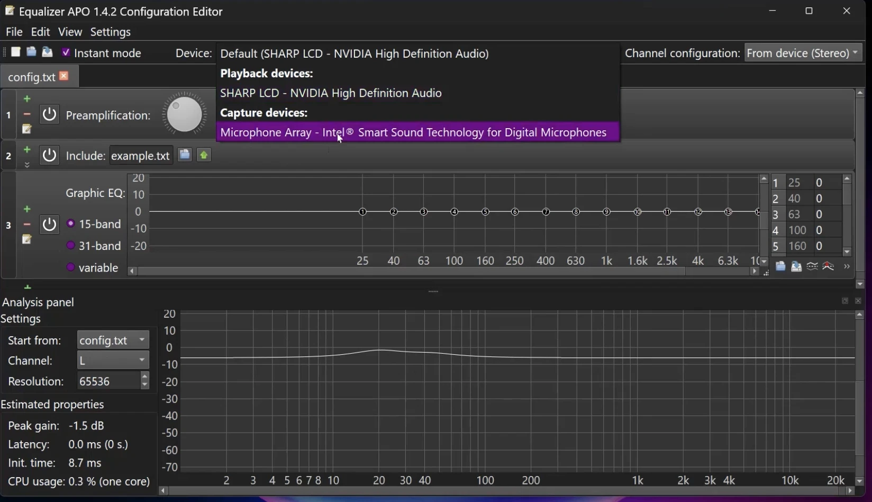Click the green up-arrow icon next to example.txt
The image size is (872, 502).
[x=204, y=155]
